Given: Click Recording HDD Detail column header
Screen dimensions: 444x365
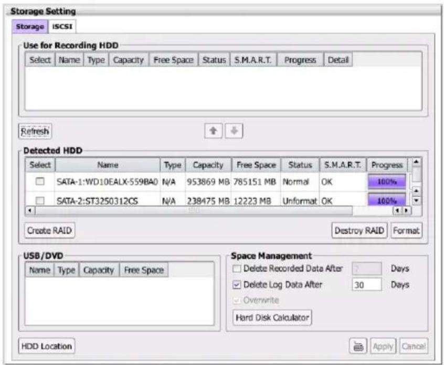Looking at the screenshot, I should pos(338,60).
